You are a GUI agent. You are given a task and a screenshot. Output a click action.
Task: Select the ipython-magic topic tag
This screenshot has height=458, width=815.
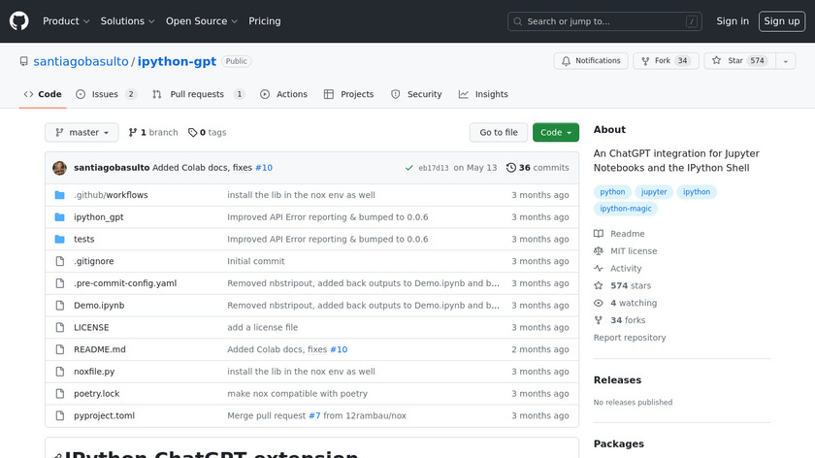tap(627, 209)
